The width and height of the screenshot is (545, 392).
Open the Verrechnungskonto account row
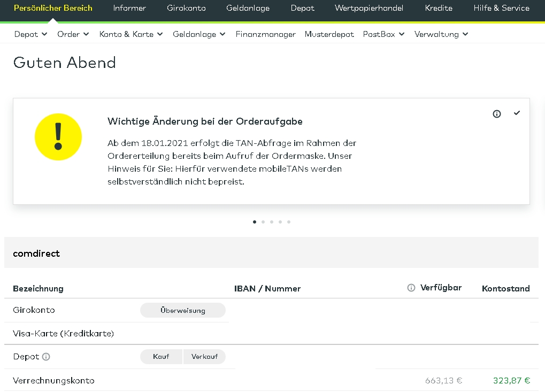(x=53, y=381)
